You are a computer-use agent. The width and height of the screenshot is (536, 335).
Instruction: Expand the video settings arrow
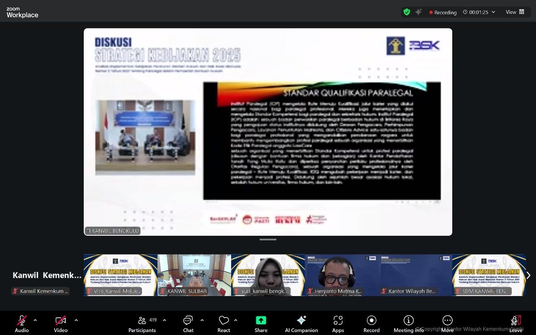point(76,320)
